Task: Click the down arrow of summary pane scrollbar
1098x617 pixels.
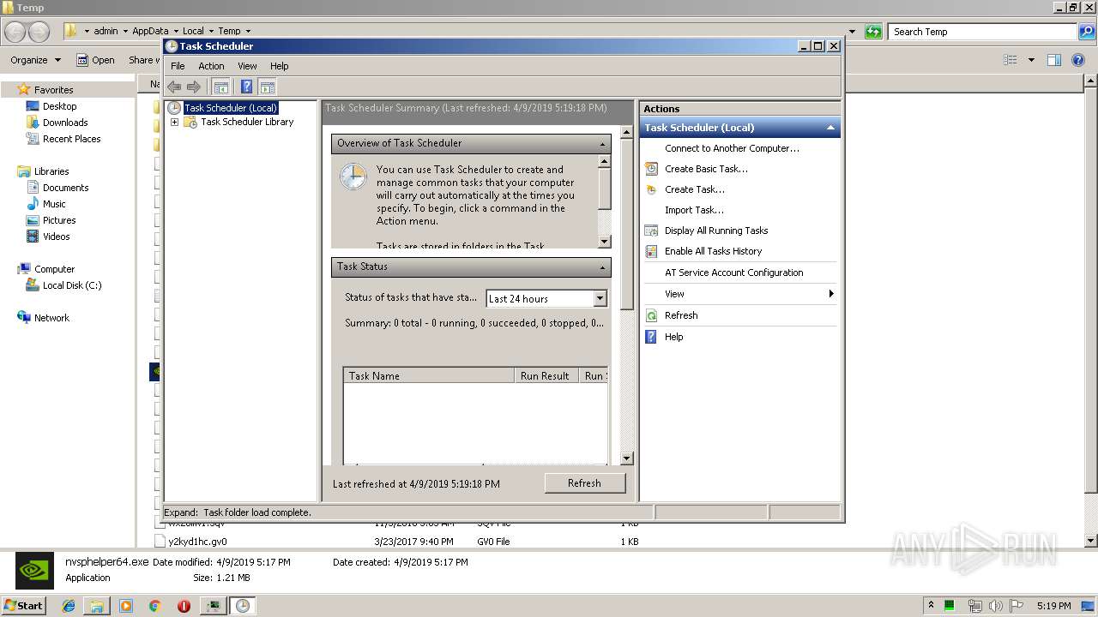Action: click(626, 458)
